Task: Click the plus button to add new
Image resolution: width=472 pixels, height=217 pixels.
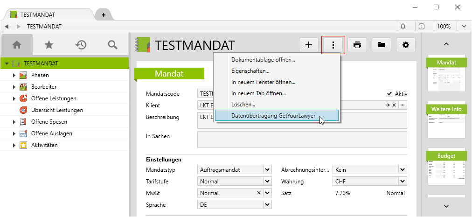Action: point(308,45)
